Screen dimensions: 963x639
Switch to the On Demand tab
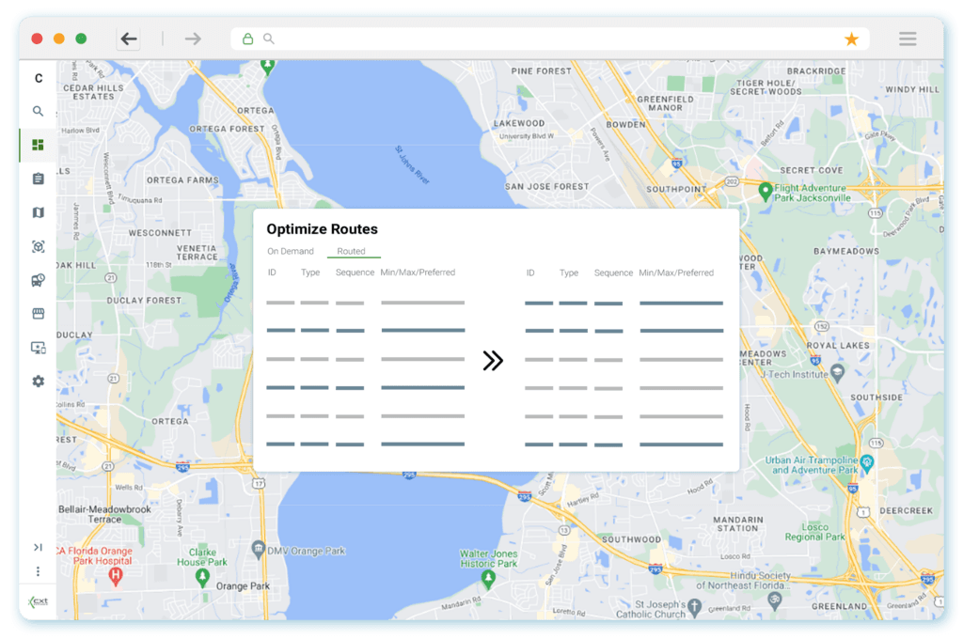coord(290,251)
